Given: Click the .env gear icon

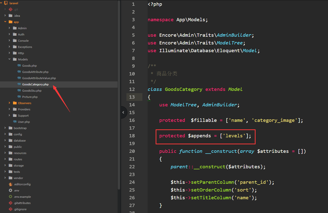Looking at the screenshot, I should (10, 190).
